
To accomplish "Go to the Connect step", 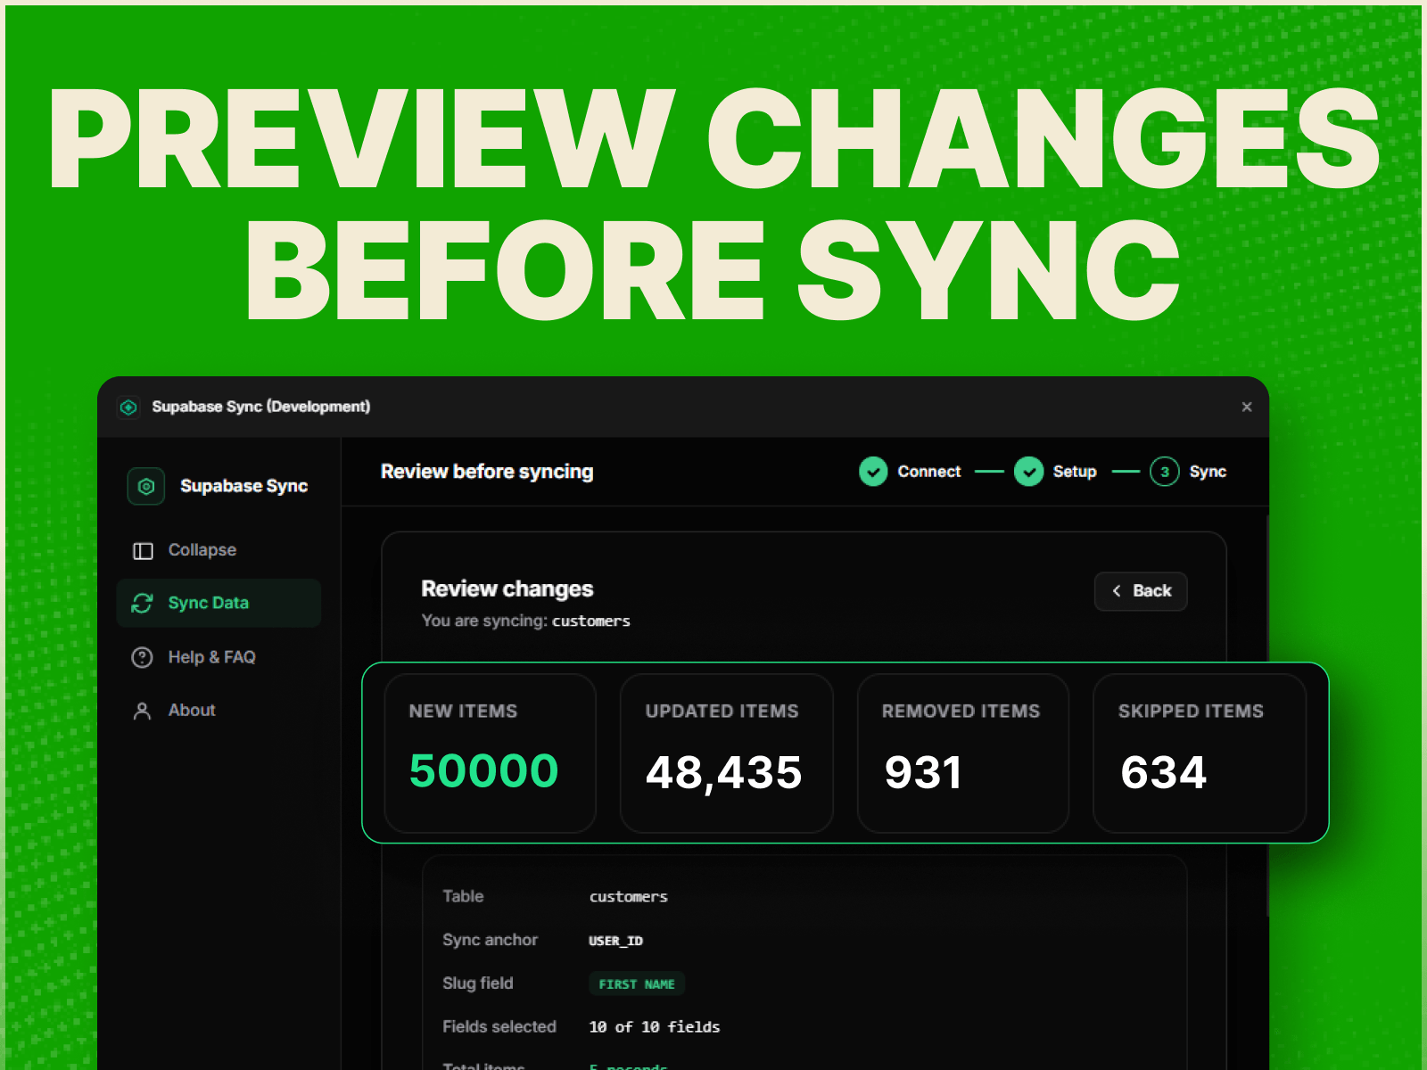I will (x=929, y=472).
